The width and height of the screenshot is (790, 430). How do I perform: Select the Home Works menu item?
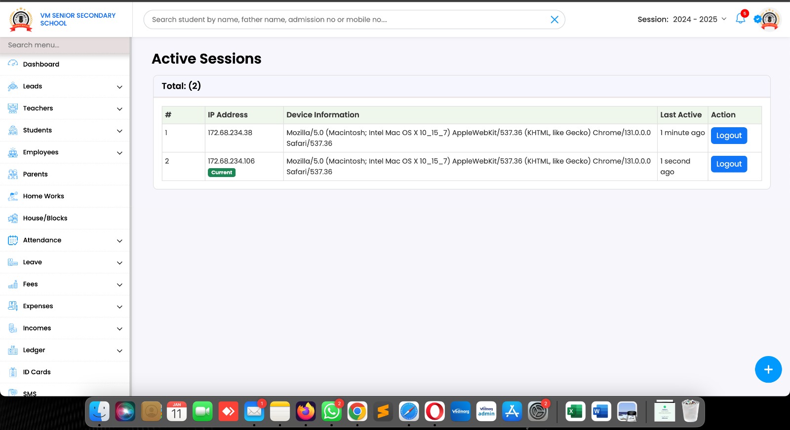pyautogui.click(x=65, y=196)
